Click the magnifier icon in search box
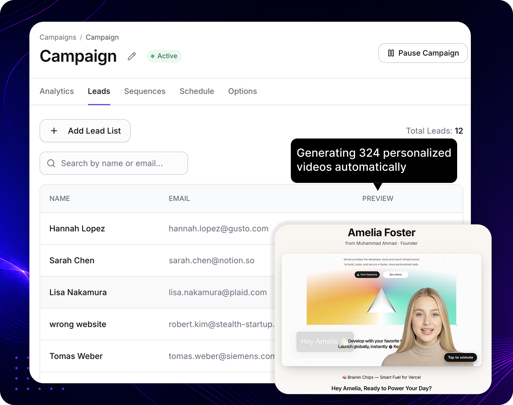This screenshot has height=405, width=513. coord(51,163)
